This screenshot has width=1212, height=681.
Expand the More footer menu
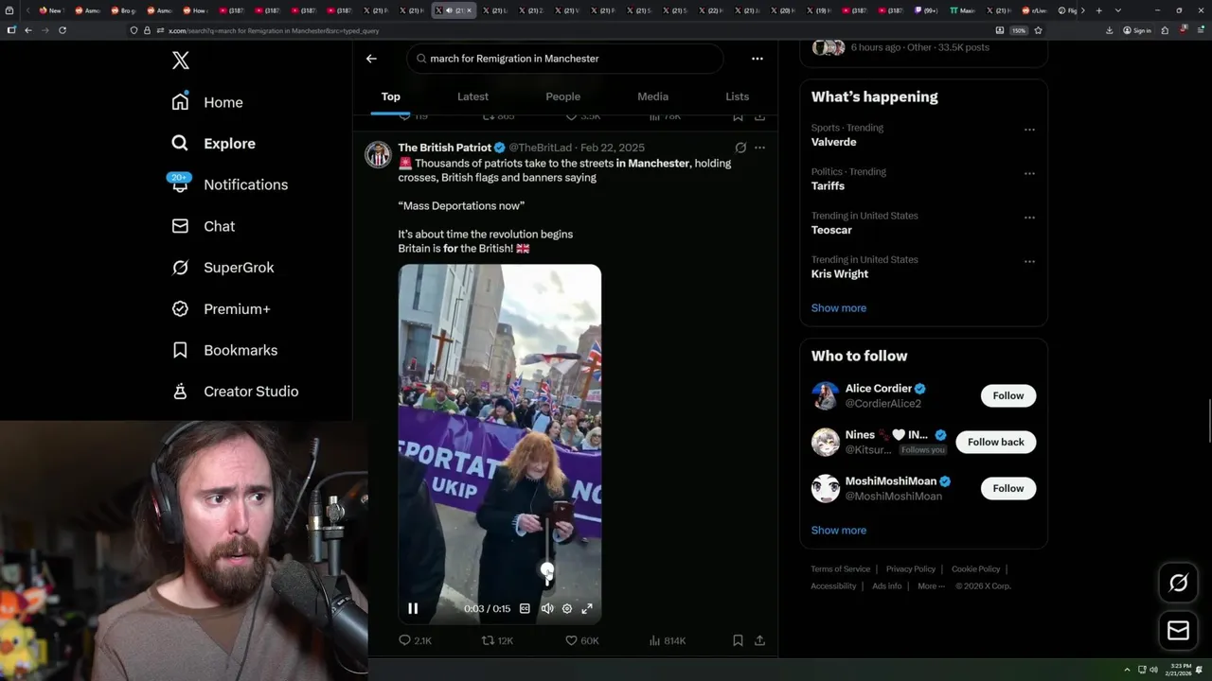[x=931, y=586]
